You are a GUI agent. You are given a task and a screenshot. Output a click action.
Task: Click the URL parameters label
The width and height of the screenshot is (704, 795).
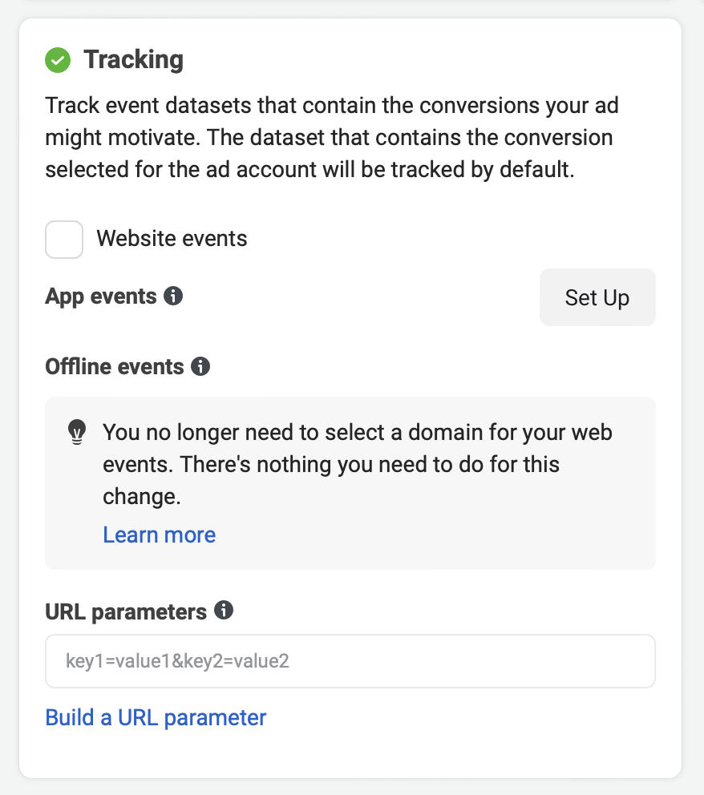[x=126, y=611]
